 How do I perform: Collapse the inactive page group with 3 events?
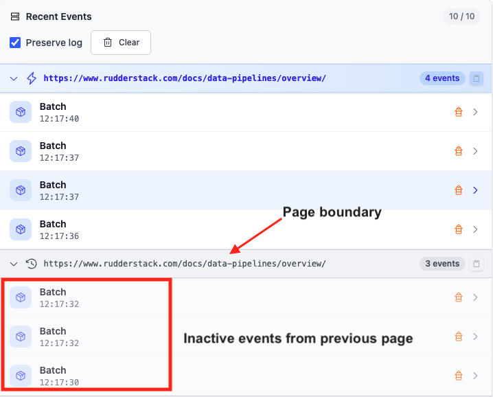[x=14, y=264]
